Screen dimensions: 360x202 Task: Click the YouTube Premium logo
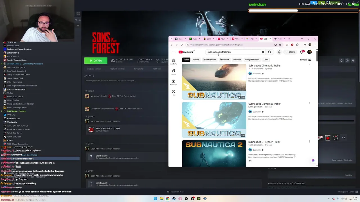point(186,52)
